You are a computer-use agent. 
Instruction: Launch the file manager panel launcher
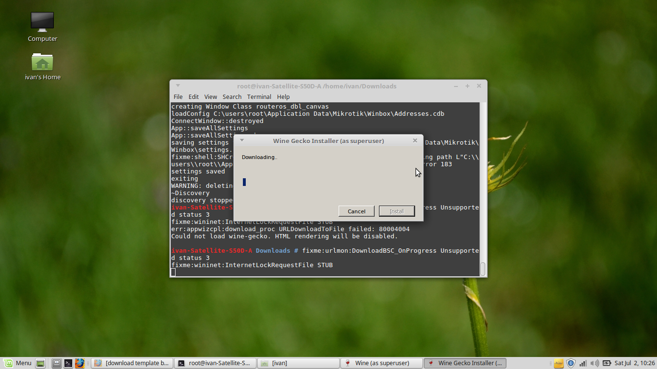pos(57,363)
